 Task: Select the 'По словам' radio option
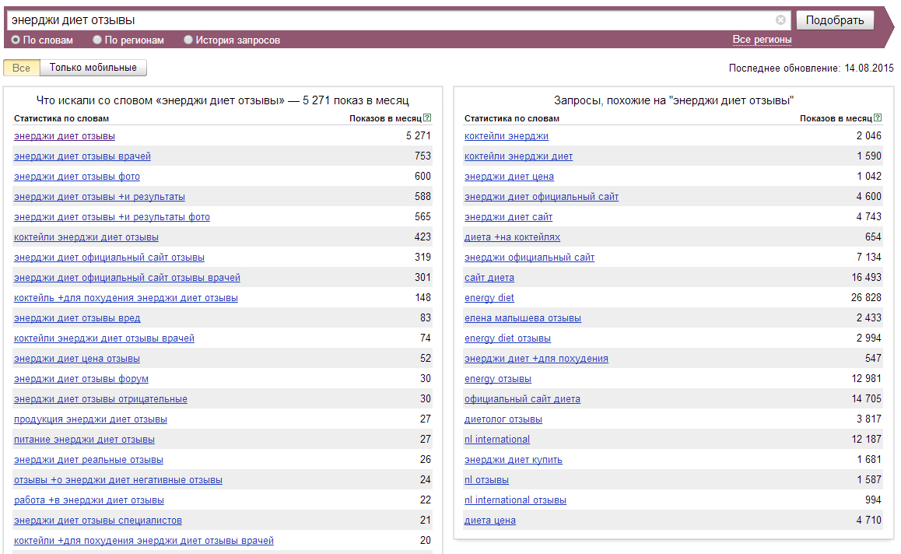coord(16,40)
